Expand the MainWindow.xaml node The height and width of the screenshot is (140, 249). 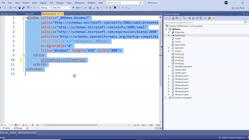point(169,66)
